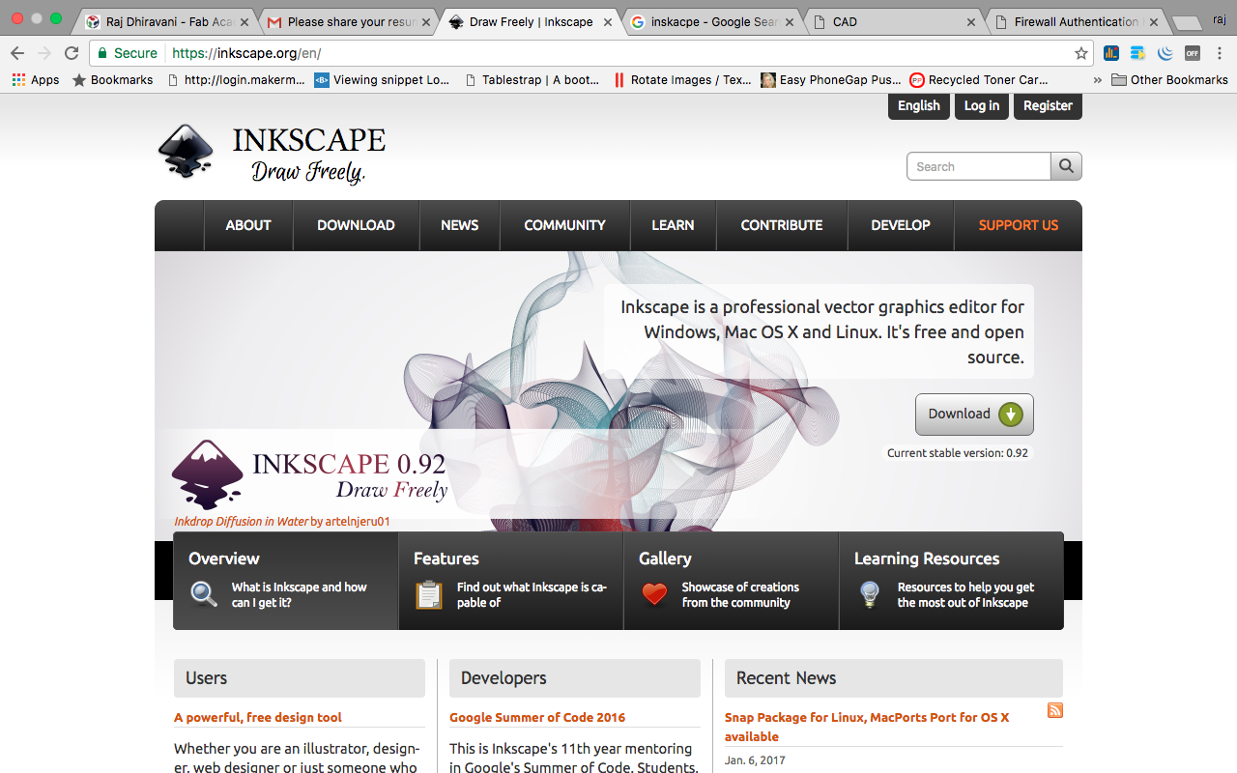The height and width of the screenshot is (773, 1237).
Task: Switch to the inskacpe Google Search tab
Action: click(713, 21)
